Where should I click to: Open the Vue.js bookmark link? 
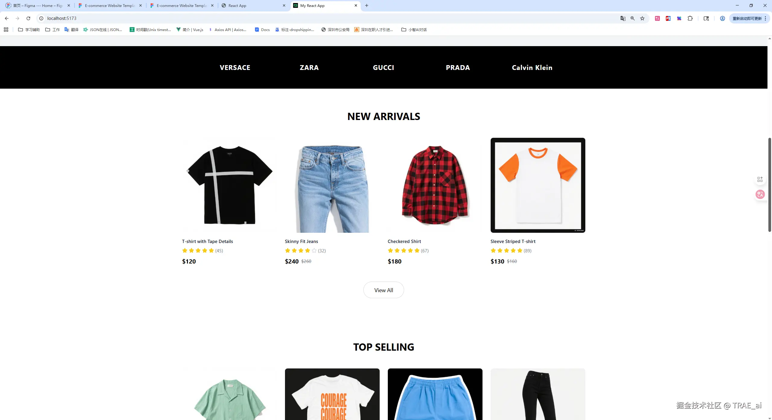pos(190,30)
